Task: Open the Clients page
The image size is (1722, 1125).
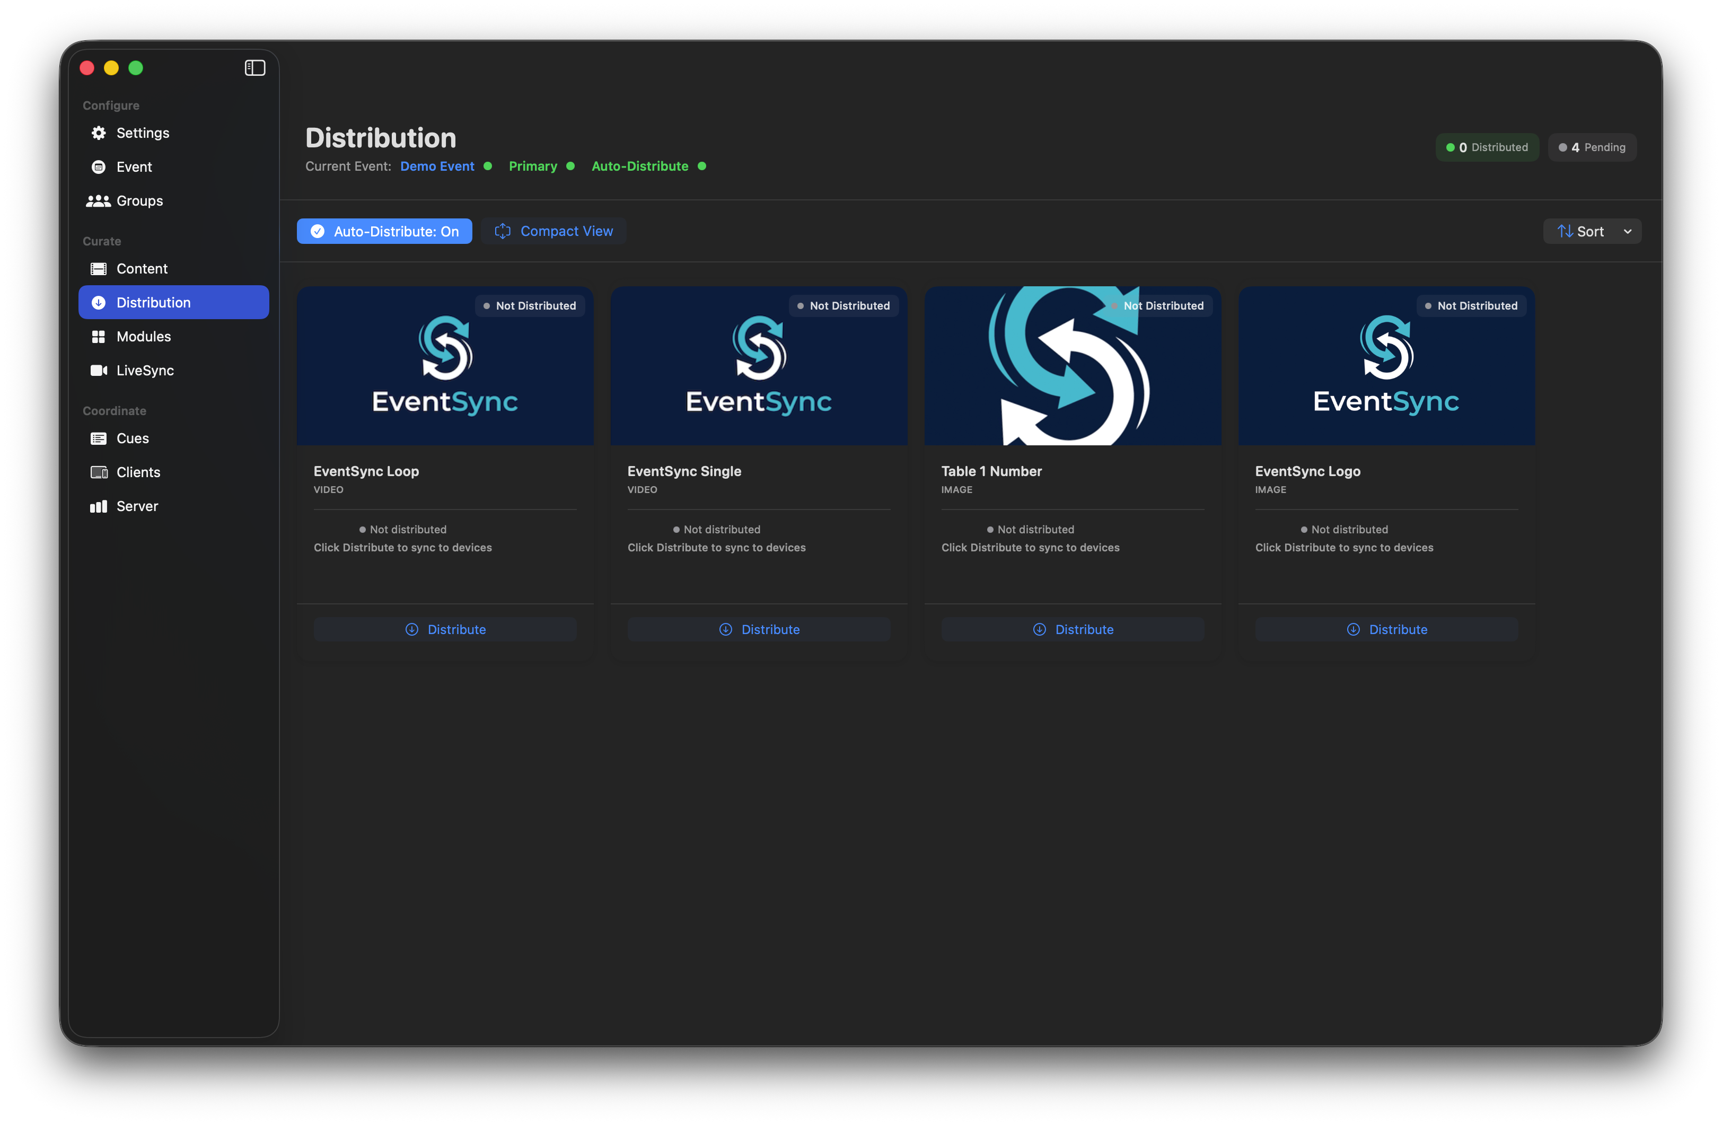Action: coord(174,472)
